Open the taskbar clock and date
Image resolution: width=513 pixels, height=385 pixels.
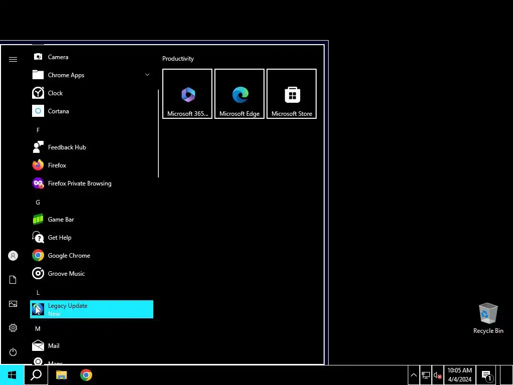click(x=460, y=375)
